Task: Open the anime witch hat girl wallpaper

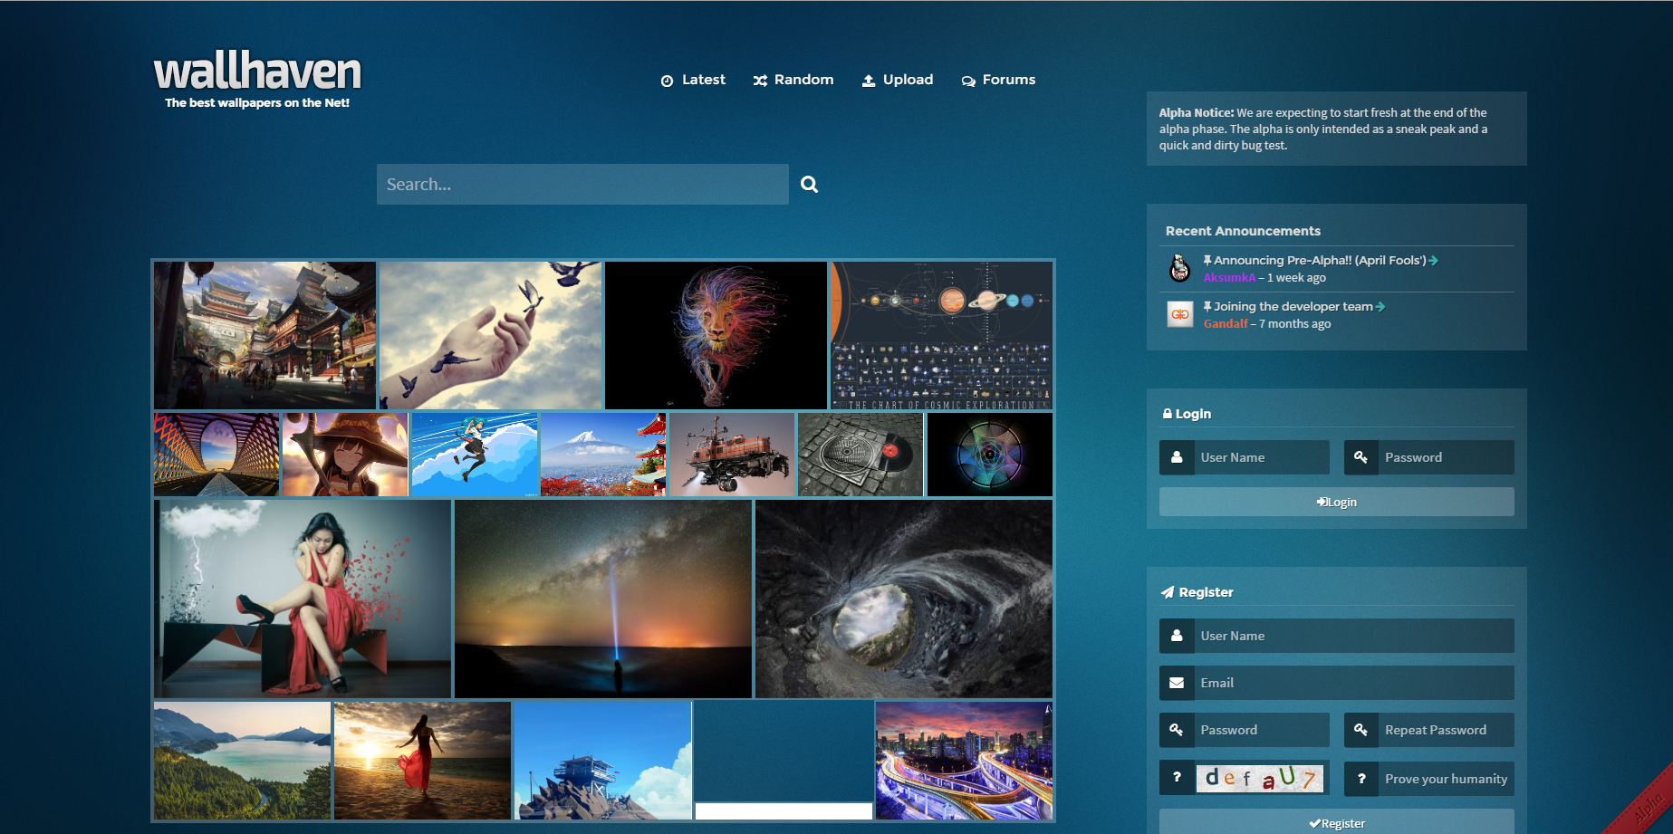Action: coord(345,455)
